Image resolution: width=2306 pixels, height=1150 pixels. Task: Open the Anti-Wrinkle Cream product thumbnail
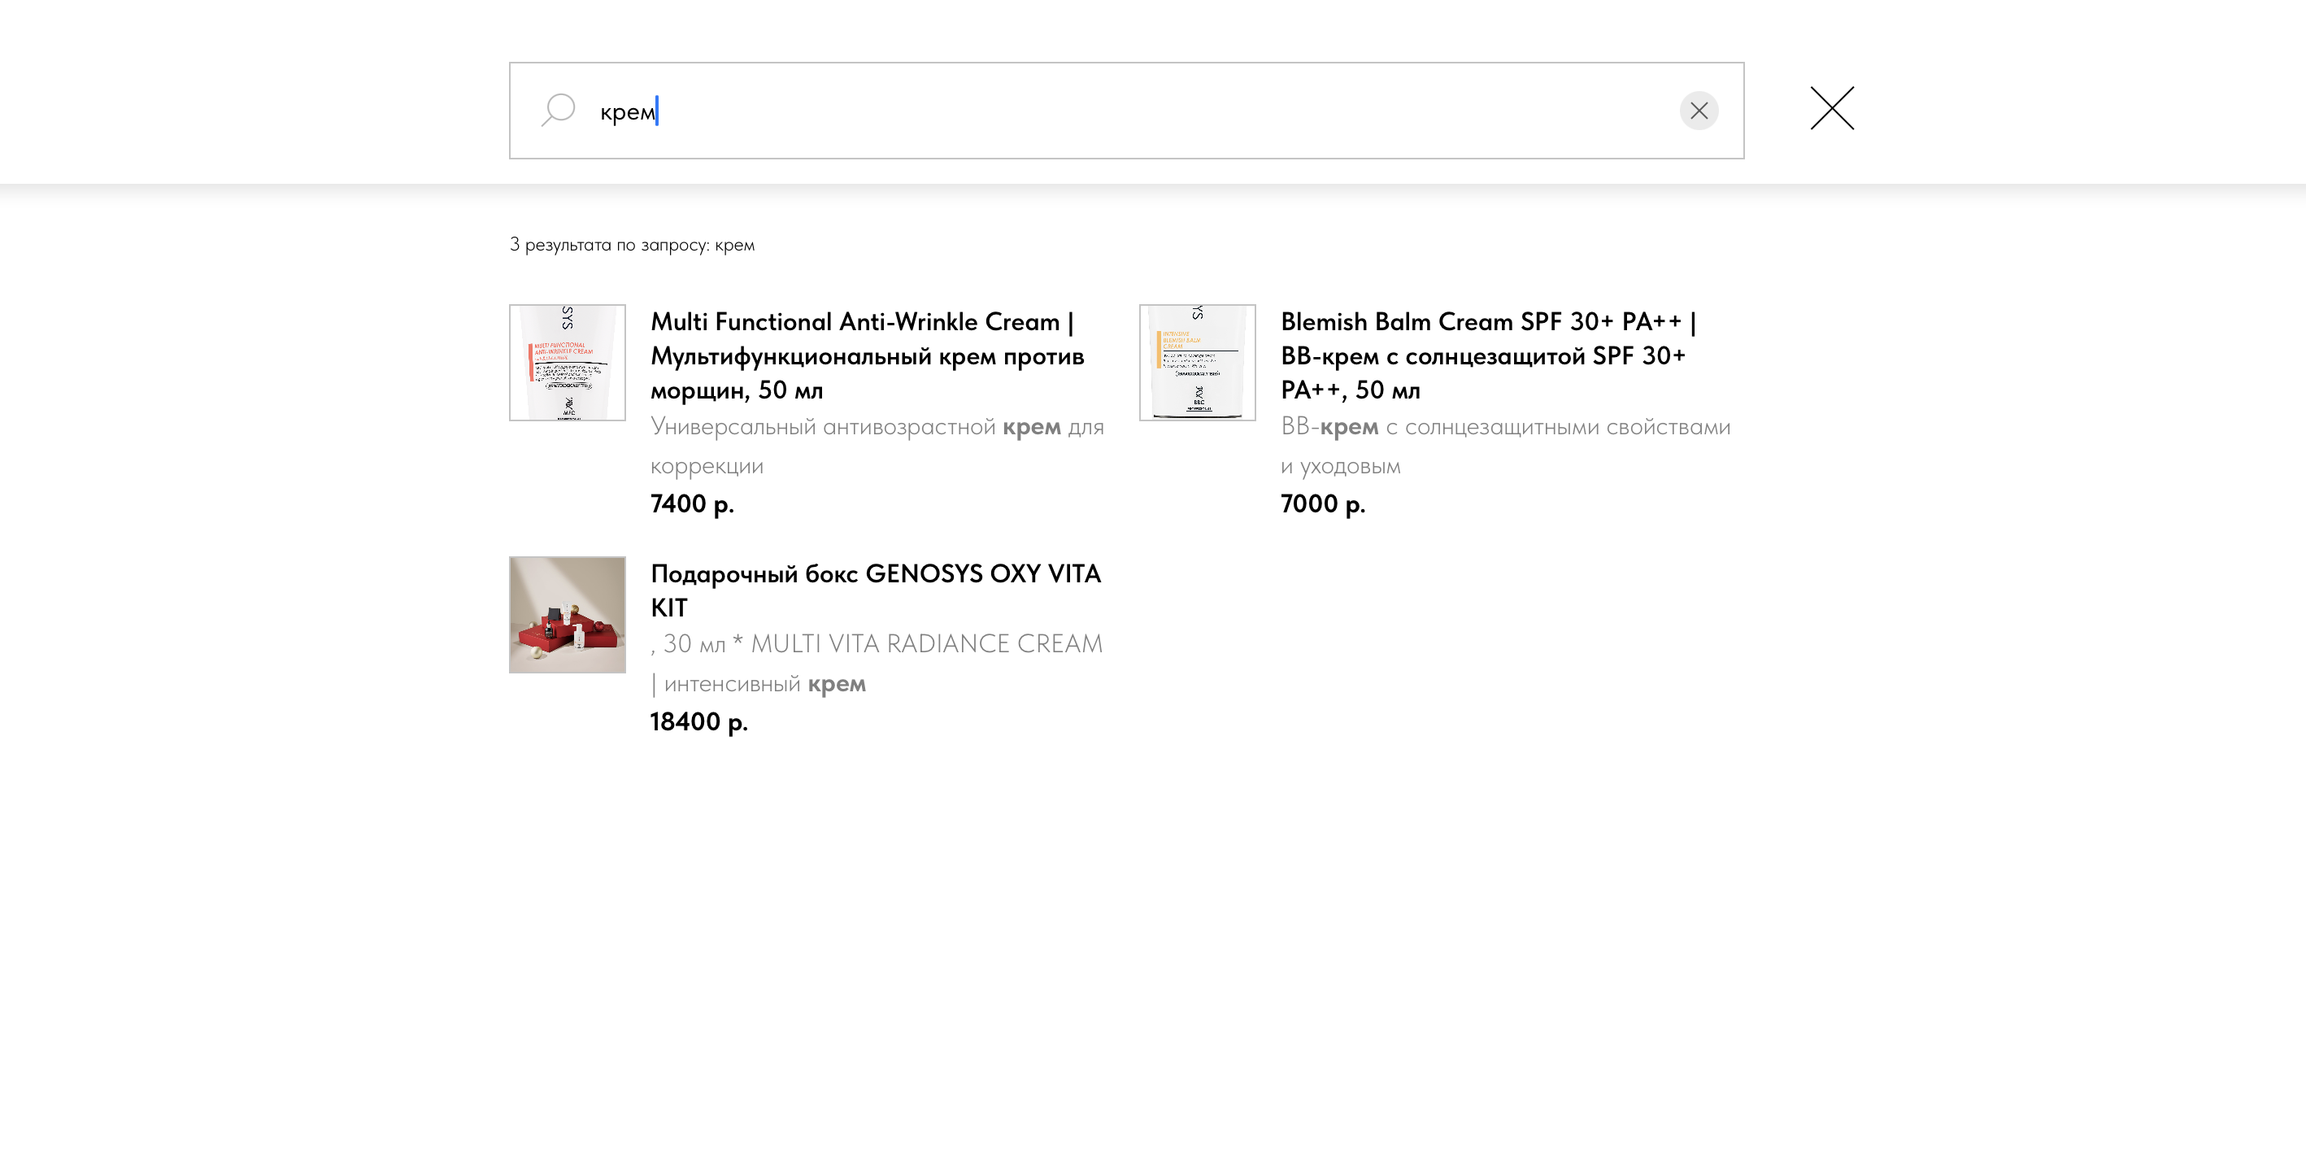coord(567,362)
